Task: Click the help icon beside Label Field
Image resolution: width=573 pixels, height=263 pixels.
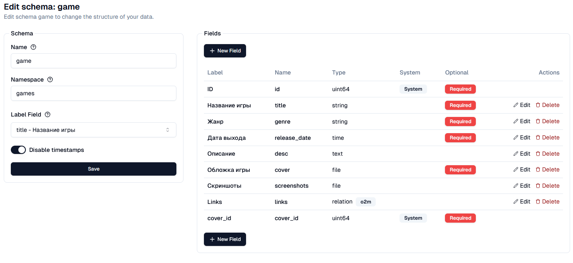Action: pos(48,114)
